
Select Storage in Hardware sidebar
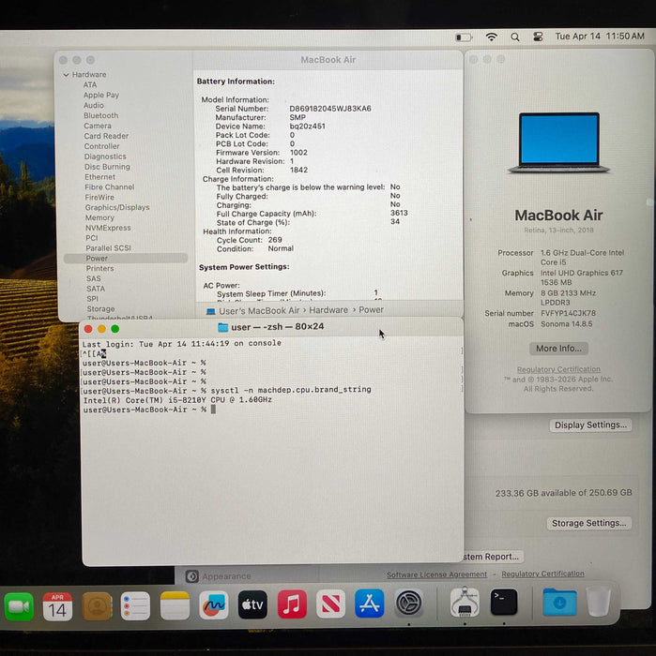point(100,309)
